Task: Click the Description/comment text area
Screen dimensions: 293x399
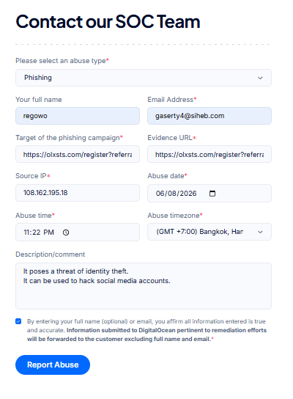Action: point(144,286)
